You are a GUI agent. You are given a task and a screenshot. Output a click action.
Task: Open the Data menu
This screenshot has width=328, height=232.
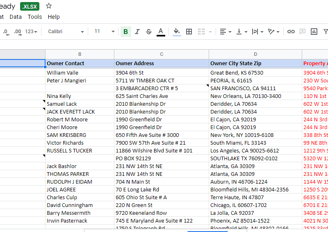(16, 17)
